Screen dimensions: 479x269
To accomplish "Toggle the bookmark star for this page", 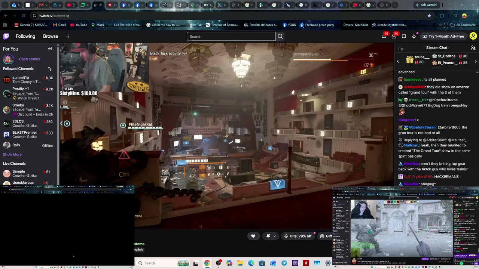I will [429, 16].
